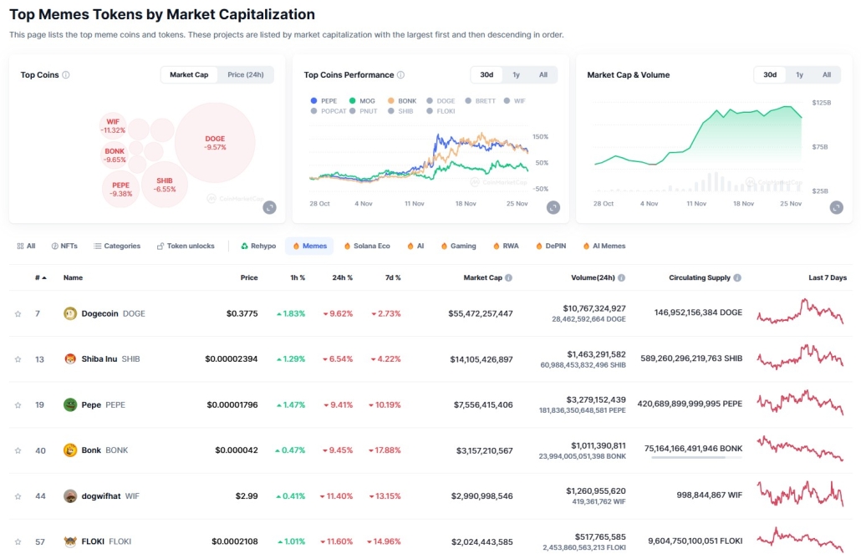The width and height of the screenshot is (861, 559).
Task: Switch Top Coins view to Price (24h)
Action: point(245,74)
